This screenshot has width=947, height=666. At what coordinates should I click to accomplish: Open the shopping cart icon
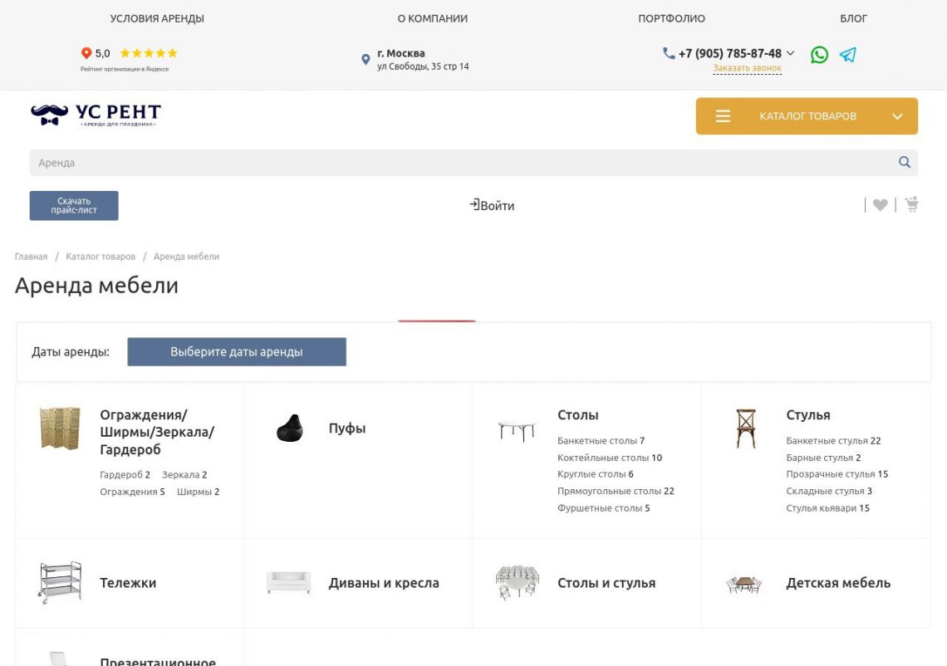coord(912,204)
